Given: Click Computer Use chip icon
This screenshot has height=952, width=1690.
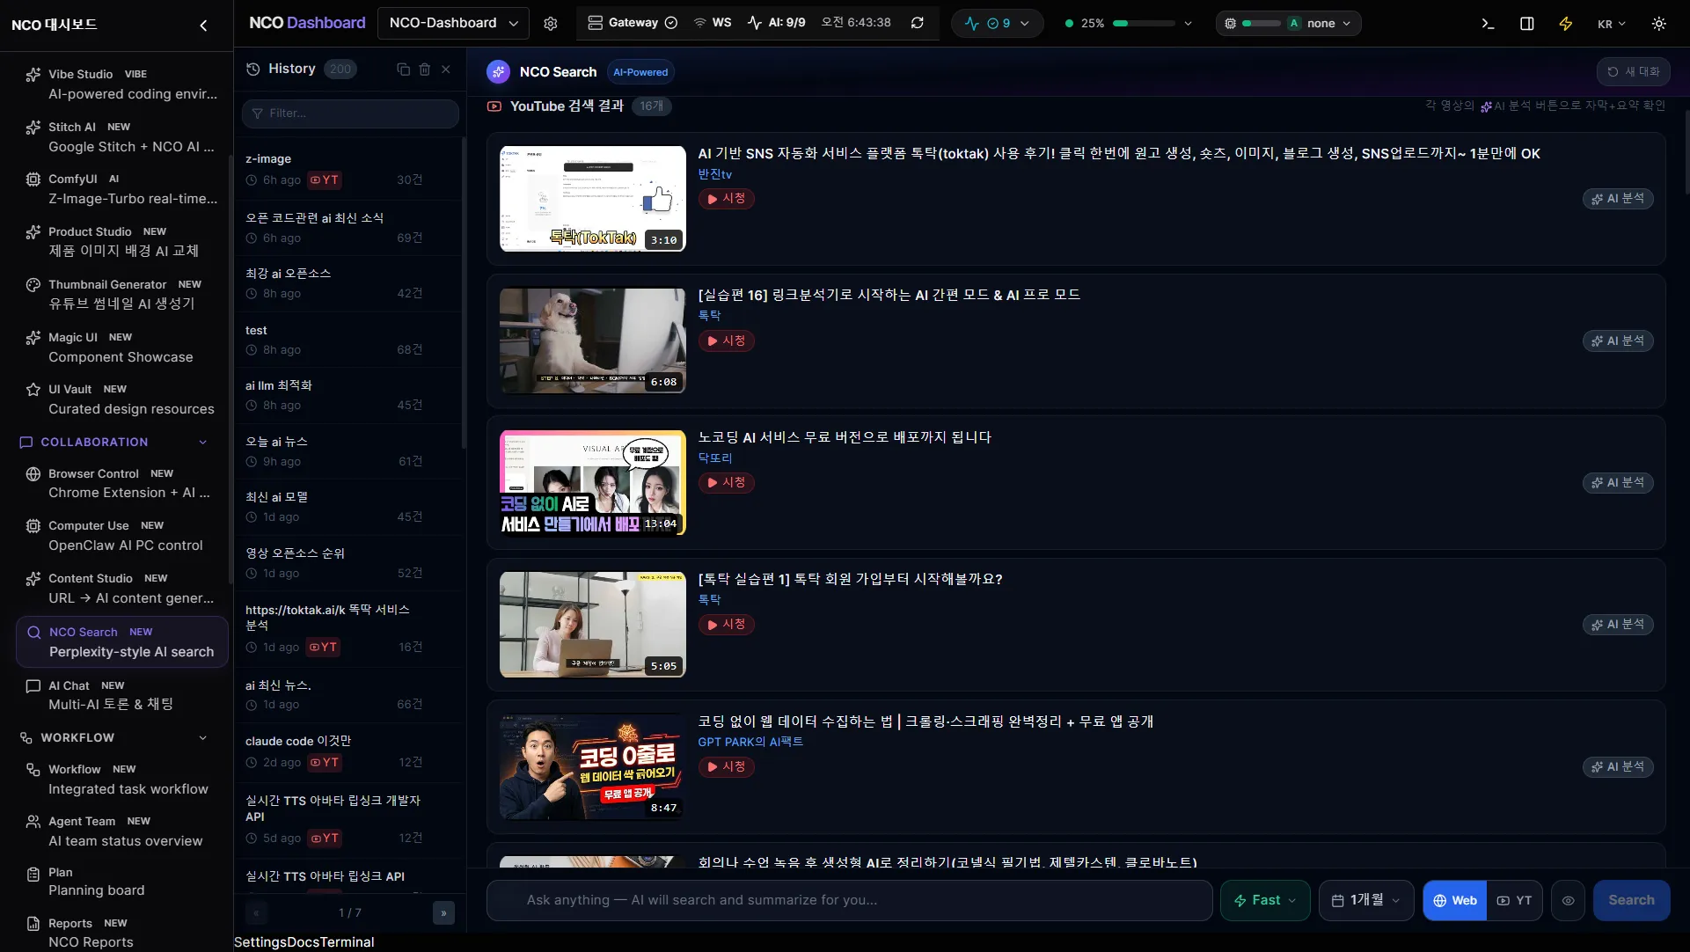Looking at the screenshot, I should [x=33, y=526].
